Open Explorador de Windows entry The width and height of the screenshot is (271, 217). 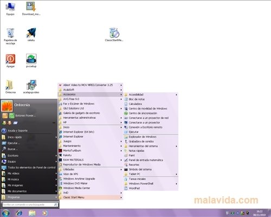click(x=151, y=137)
